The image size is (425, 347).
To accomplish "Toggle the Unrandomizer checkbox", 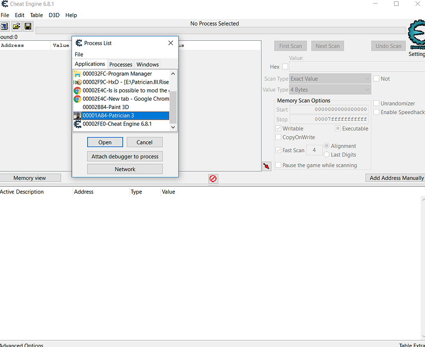I will [x=376, y=103].
